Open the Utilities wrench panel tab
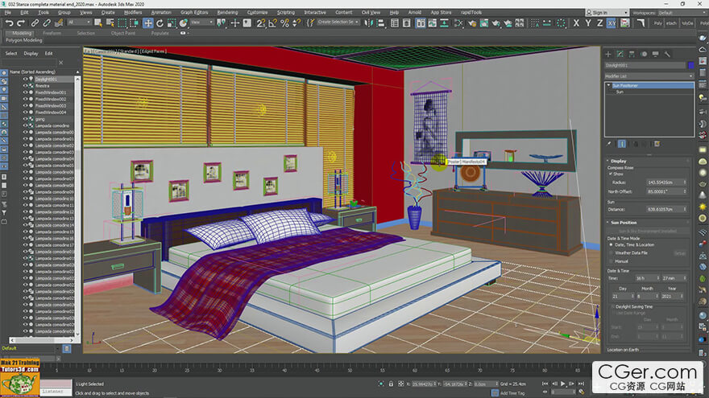Screen dimensions: 709x398 pyautogui.click(x=667, y=54)
